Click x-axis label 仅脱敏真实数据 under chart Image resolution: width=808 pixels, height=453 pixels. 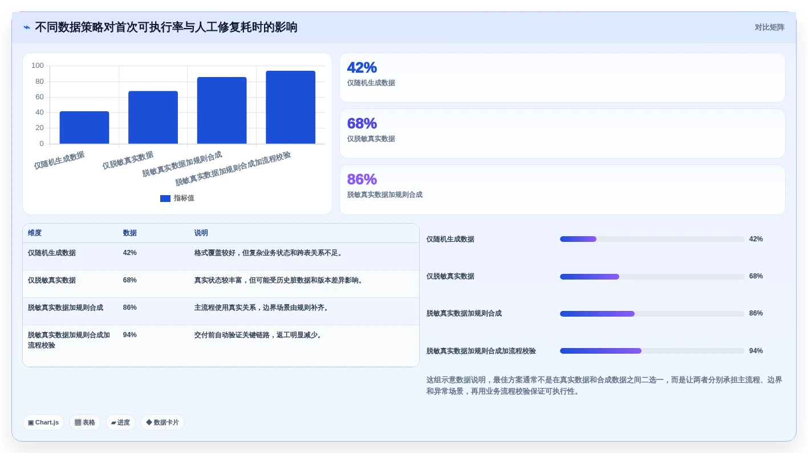click(128, 160)
